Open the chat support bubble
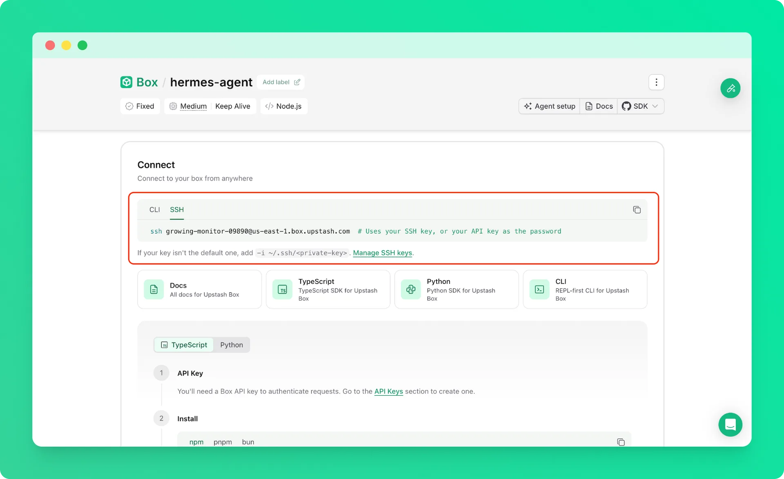The height and width of the screenshot is (479, 784). (730, 425)
